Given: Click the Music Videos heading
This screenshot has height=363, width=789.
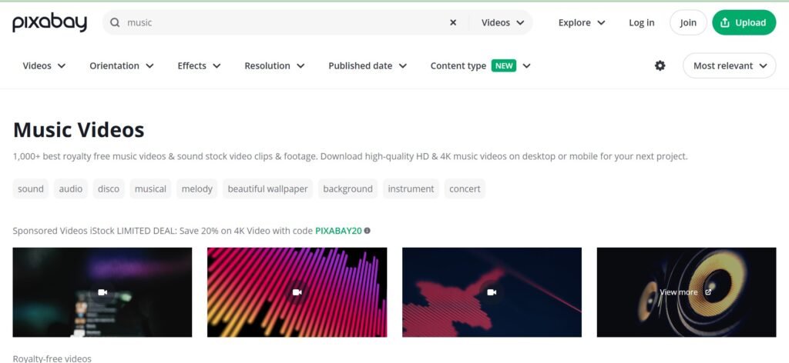Looking at the screenshot, I should pos(79,130).
